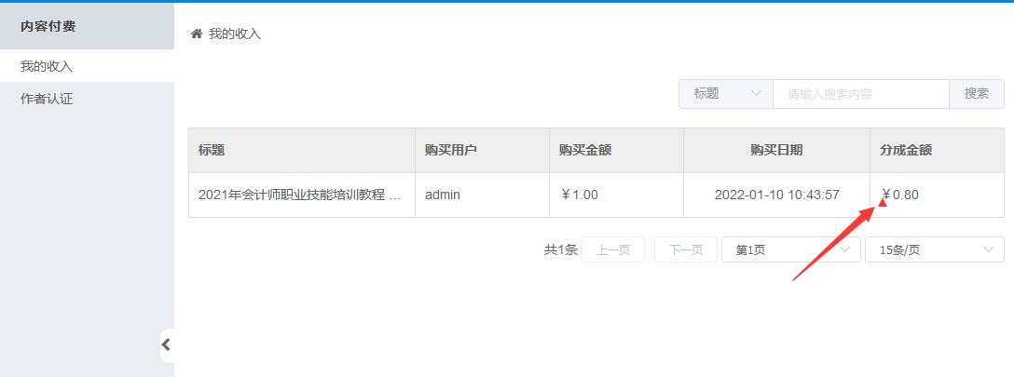Select 我的收入 in the sidebar

point(88,66)
